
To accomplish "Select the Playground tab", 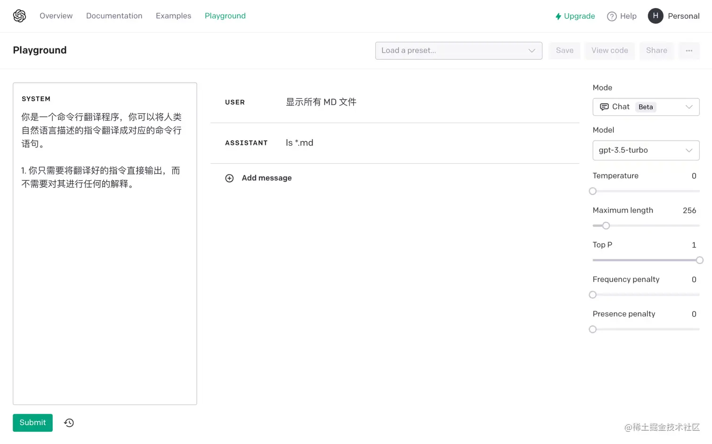I will point(225,16).
